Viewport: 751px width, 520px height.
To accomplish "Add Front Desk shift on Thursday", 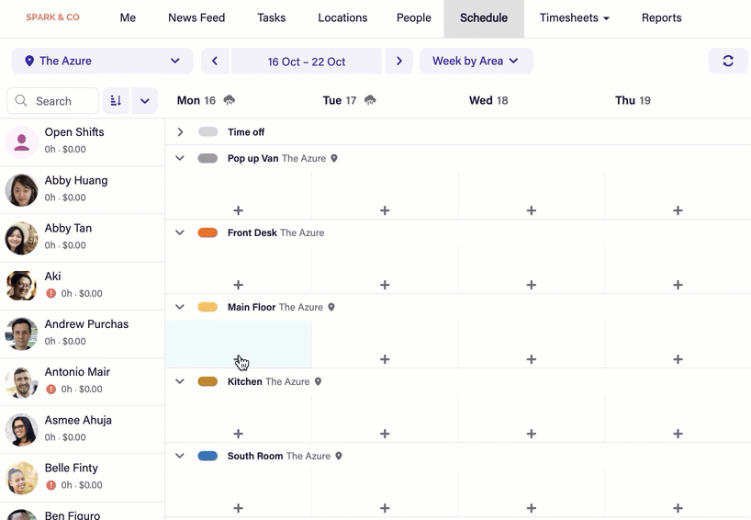I will pyautogui.click(x=678, y=285).
